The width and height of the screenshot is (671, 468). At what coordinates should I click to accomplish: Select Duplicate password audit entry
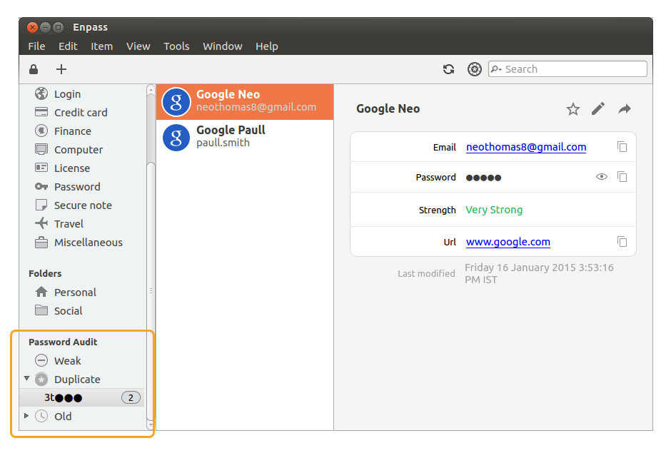(77, 380)
